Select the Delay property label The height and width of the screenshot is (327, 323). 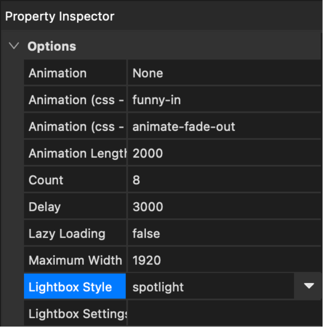45,207
